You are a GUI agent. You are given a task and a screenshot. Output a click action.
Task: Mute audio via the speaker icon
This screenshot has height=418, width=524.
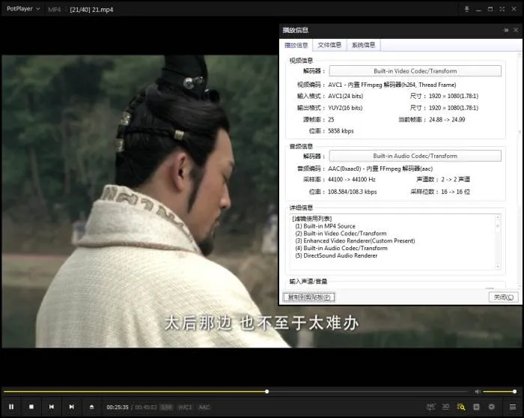(478, 392)
